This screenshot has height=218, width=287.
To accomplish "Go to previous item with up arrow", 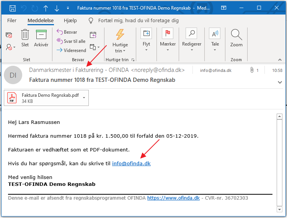I will [x=46, y=8].
